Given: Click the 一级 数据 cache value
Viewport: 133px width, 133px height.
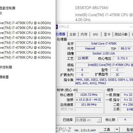Looking at the screenshot, I should tap(127, 95).
